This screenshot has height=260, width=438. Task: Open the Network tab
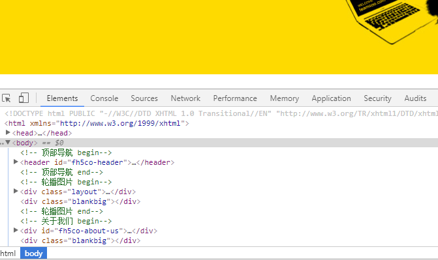tap(185, 98)
